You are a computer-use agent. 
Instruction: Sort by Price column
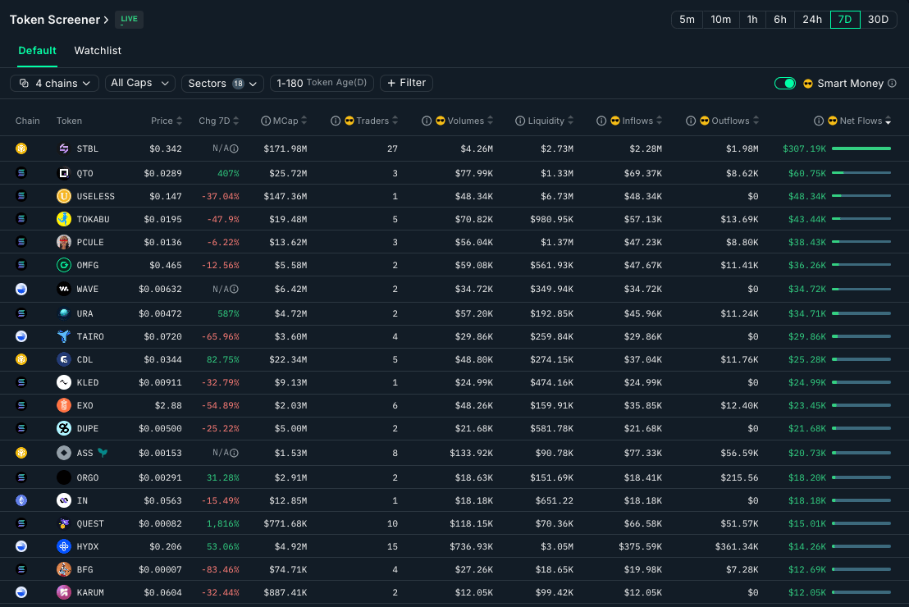click(x=179, y=121)
